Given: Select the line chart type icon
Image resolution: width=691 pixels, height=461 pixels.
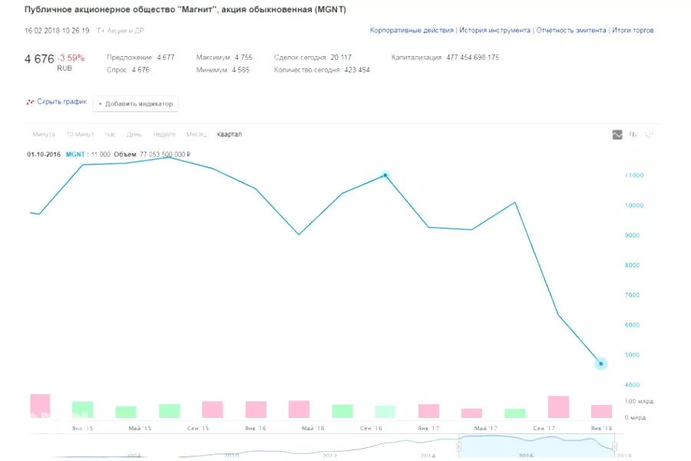Looking at the screenshot, I should pyautogui.click(x=617, y=134).
